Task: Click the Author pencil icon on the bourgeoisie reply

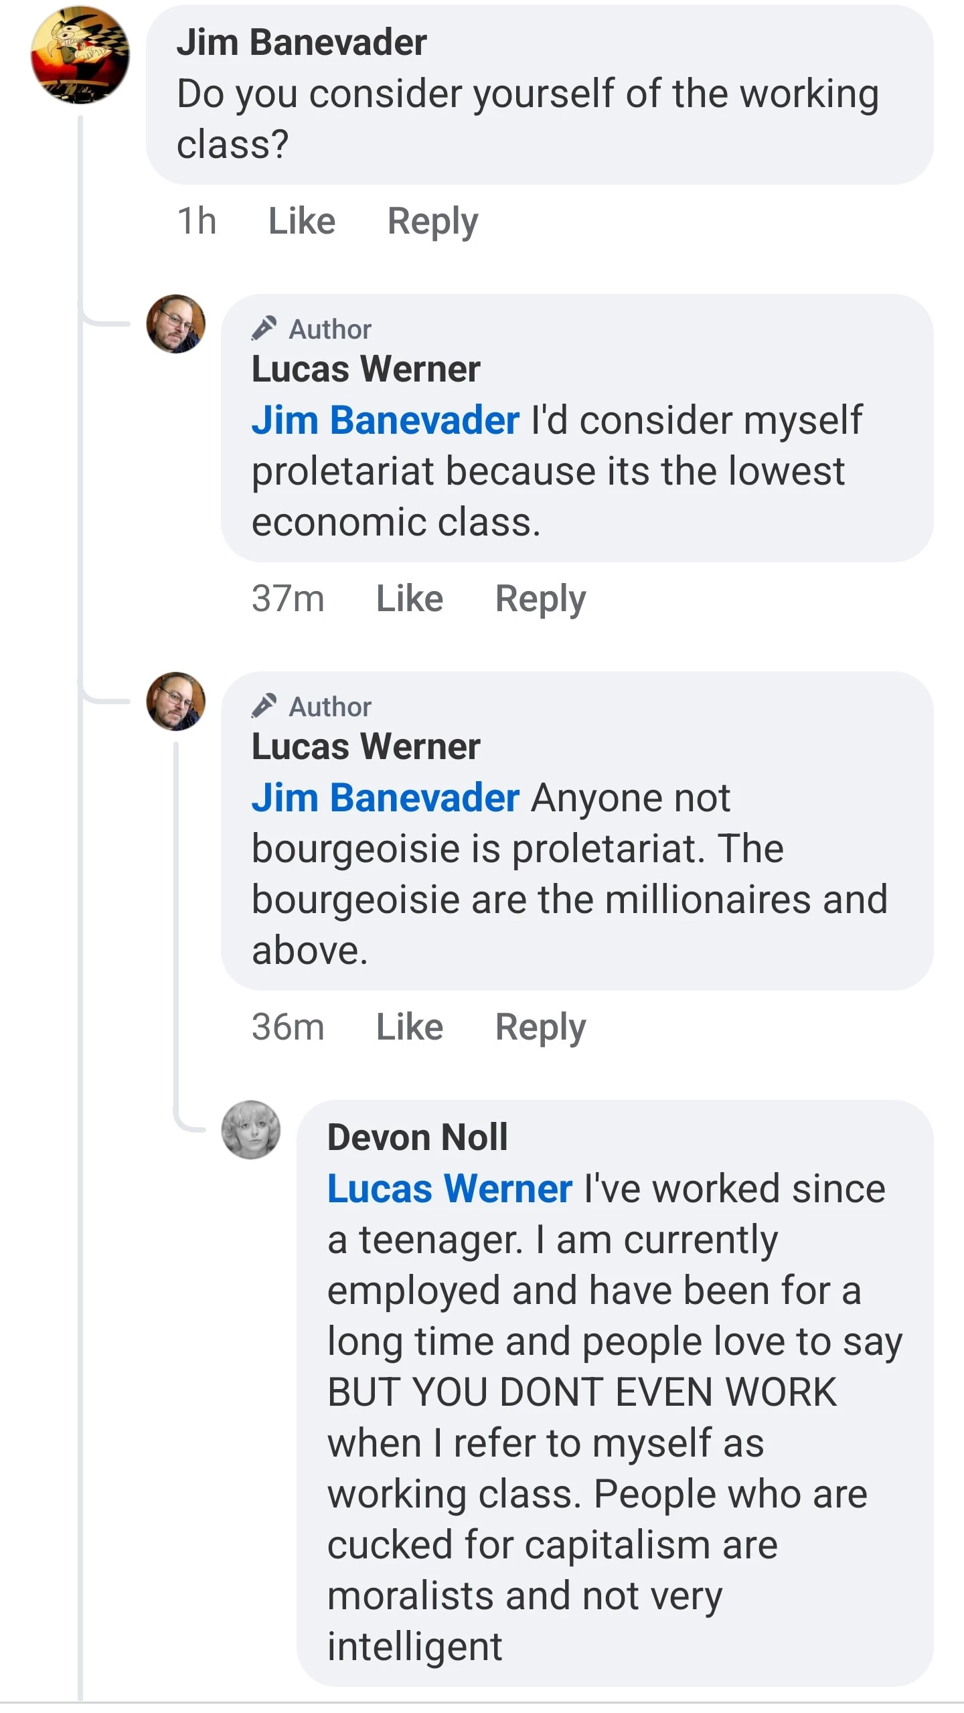Action: (264, 706)
